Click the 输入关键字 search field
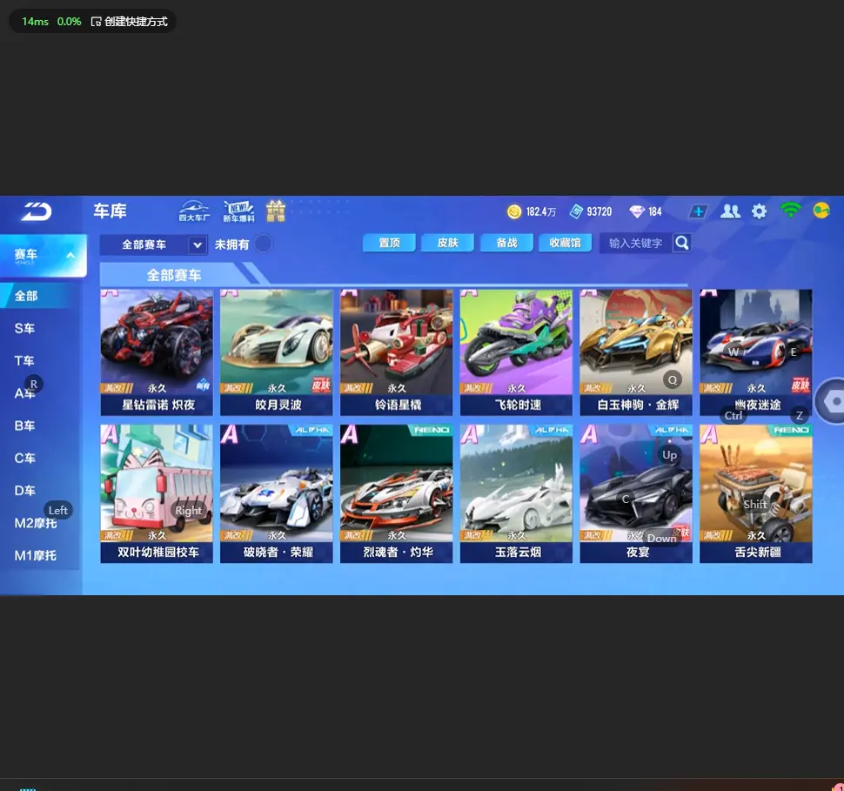The image size is (844, 791). click(636, 243)
